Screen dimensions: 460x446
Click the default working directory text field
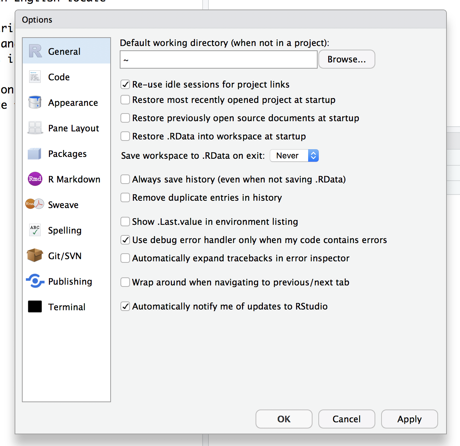tap(218, 59)
